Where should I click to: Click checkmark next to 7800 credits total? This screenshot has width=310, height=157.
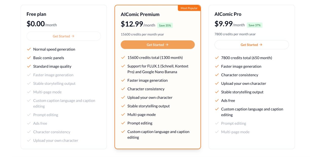tap(217, 58)
